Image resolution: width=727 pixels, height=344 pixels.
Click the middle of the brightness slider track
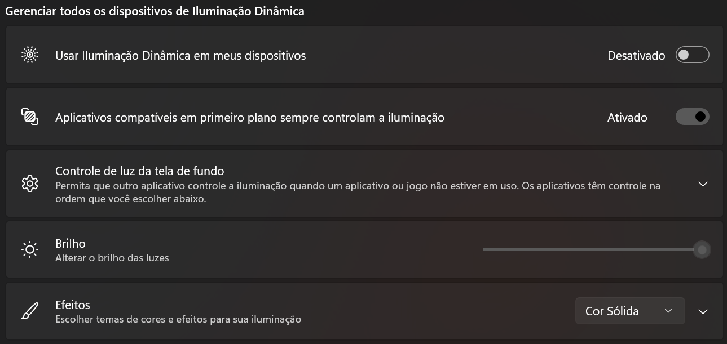coord(589,249)
